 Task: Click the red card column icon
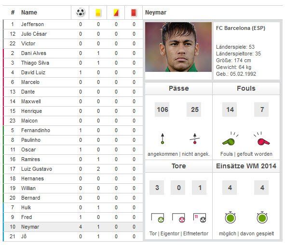(x=134, y=13)
